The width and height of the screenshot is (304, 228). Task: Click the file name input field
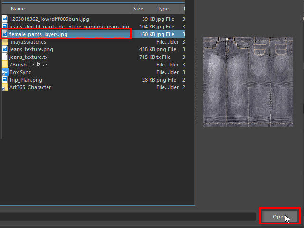[128, 217]
